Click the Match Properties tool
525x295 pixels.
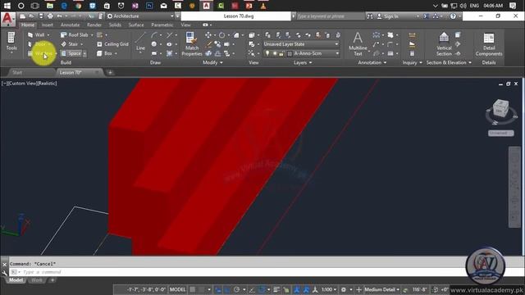192,43
